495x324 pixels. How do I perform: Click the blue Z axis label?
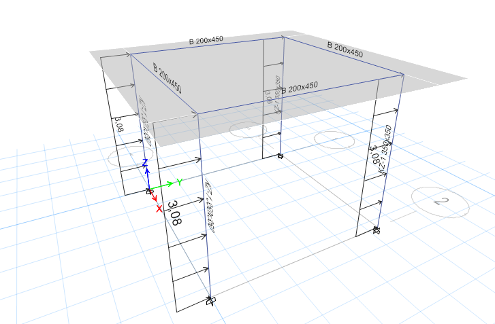[x=145, y=163]
